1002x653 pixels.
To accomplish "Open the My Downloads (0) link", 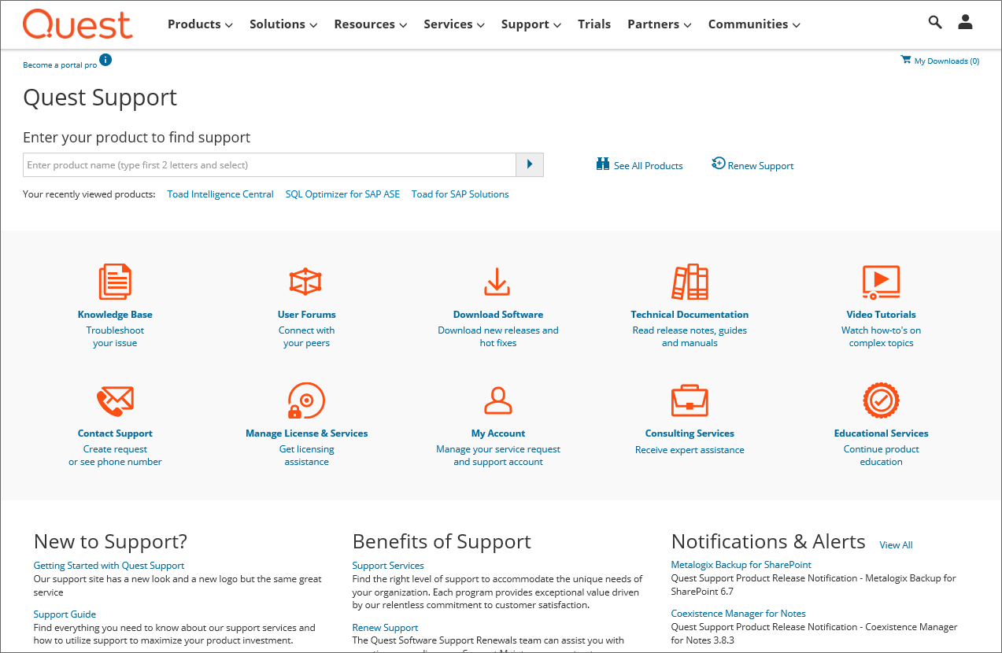I will (x=947, y=61).
